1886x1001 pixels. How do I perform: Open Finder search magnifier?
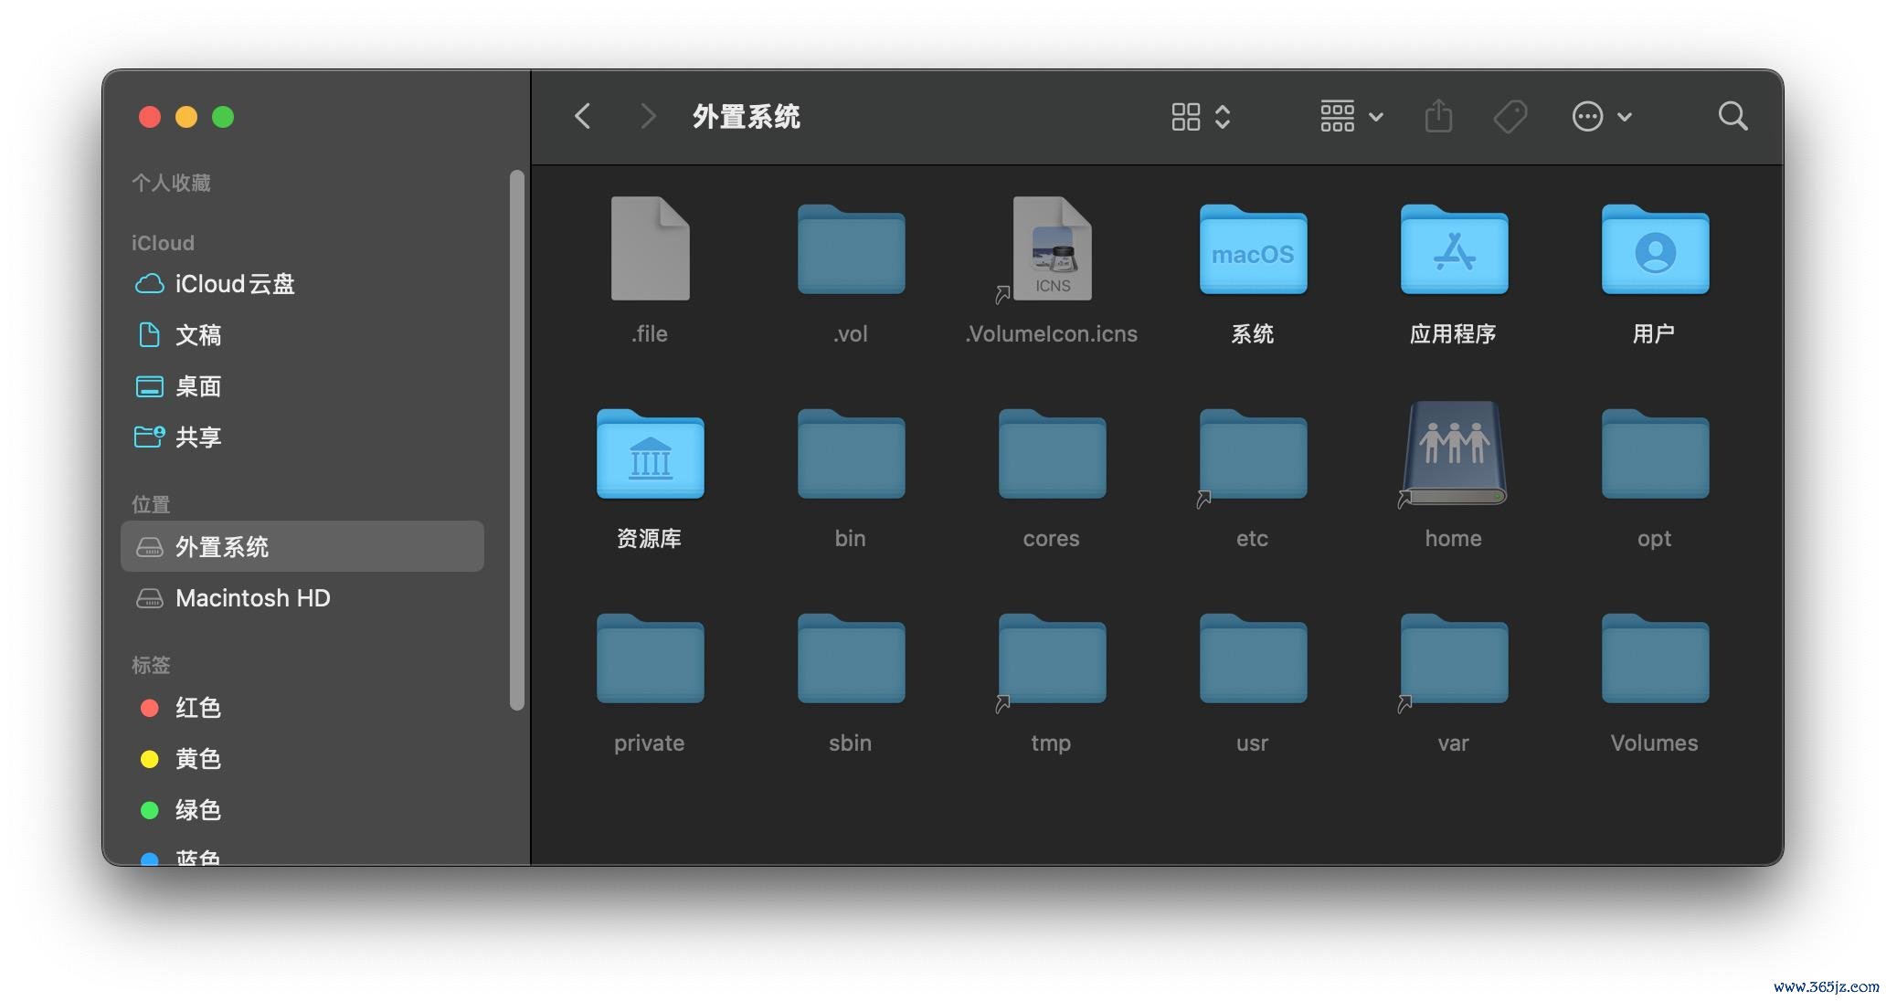point(1732,117)
